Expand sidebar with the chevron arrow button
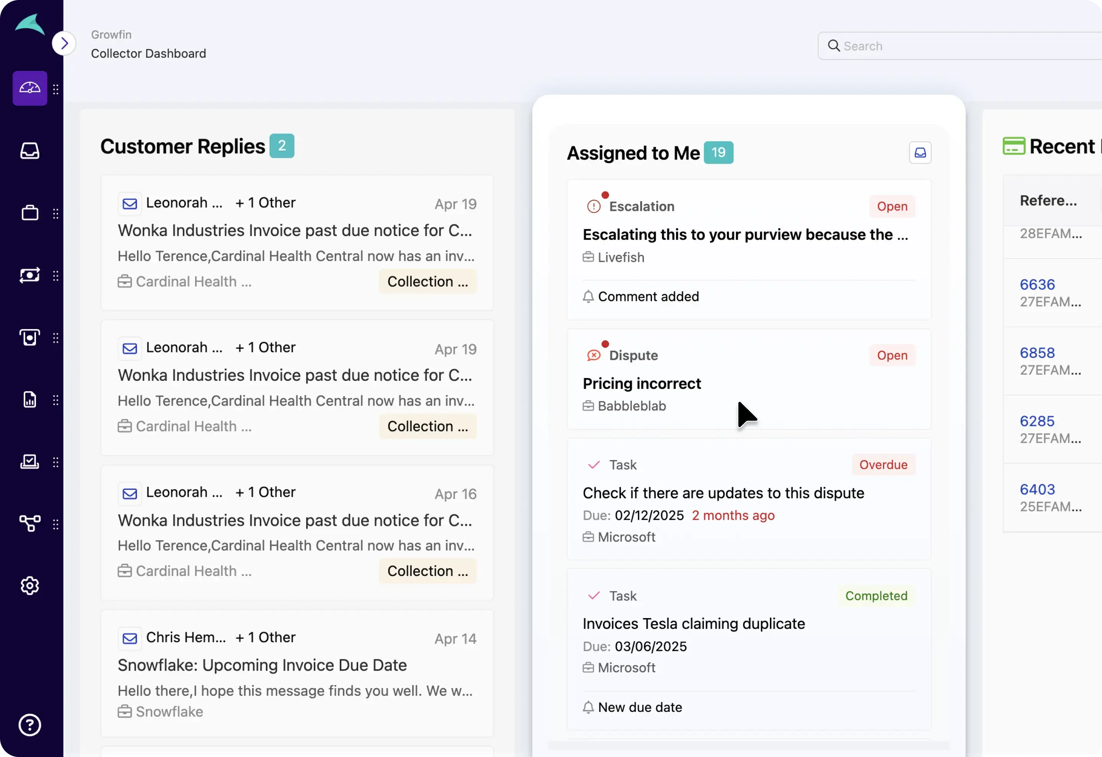This screenshot has height=757, width=1102. pos(64,44)
